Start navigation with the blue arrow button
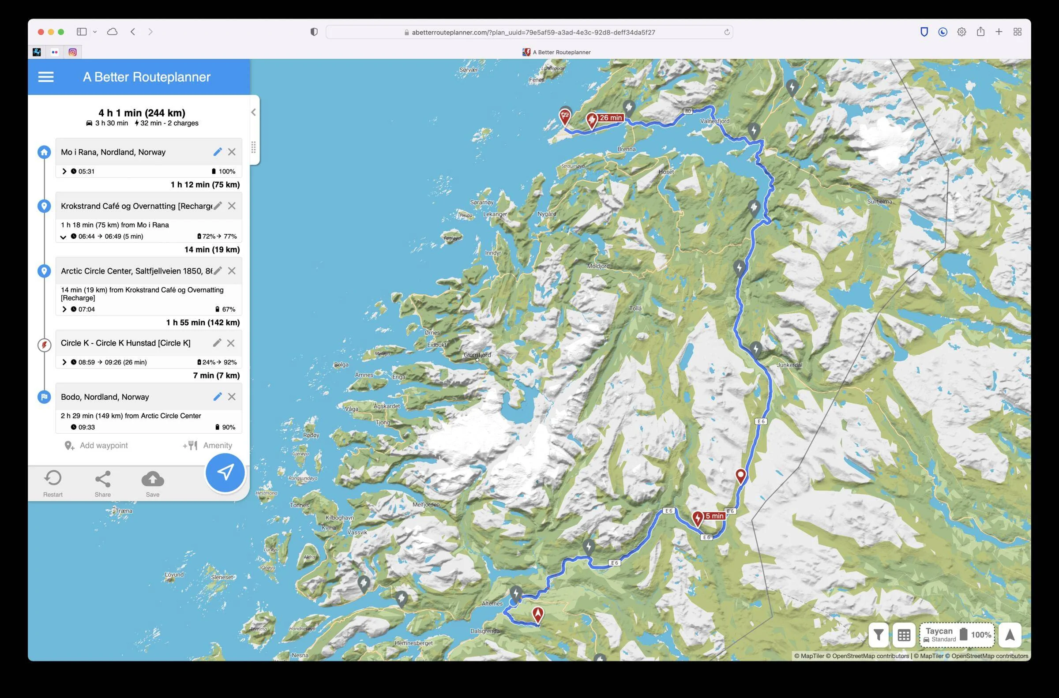 point(225,472)
